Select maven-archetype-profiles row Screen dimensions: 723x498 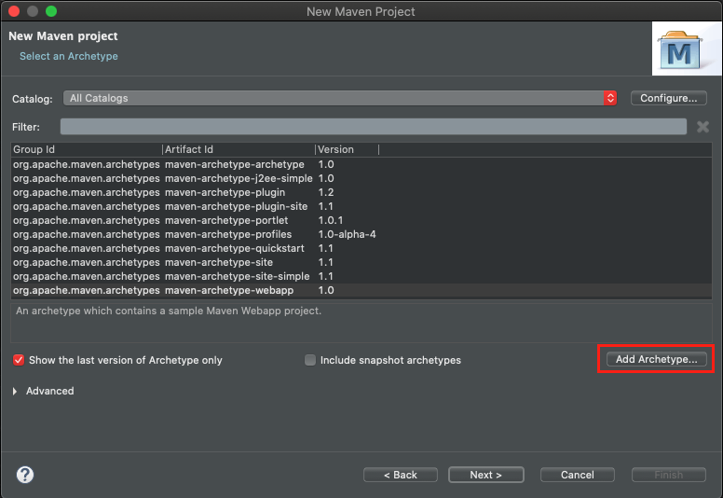(x=361, y=234)
